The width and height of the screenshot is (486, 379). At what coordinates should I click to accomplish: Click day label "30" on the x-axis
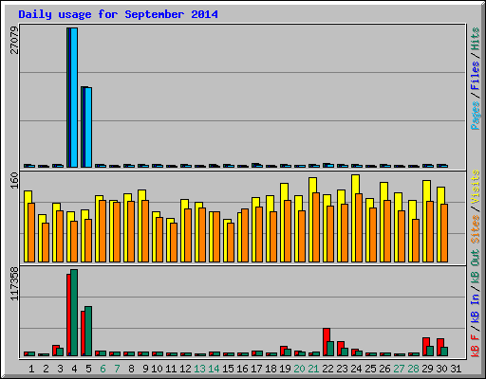[441, 369]
